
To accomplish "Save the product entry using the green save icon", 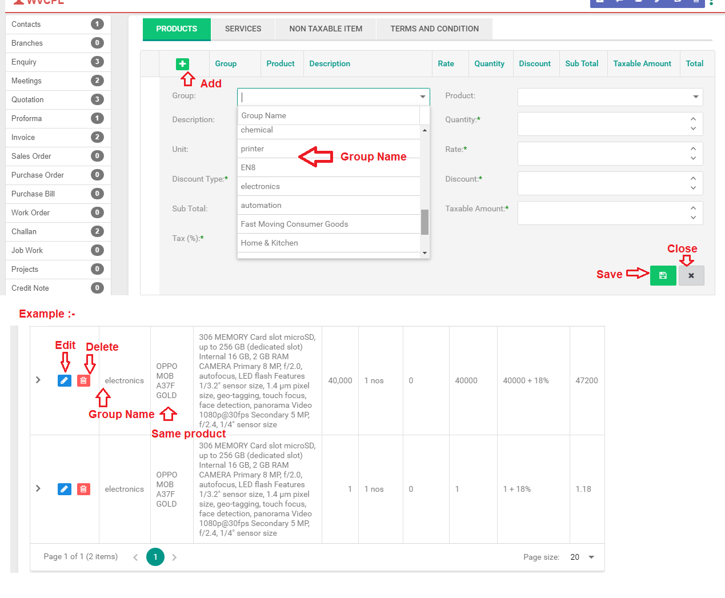I will pyautogui.click(x=663, y=275).
